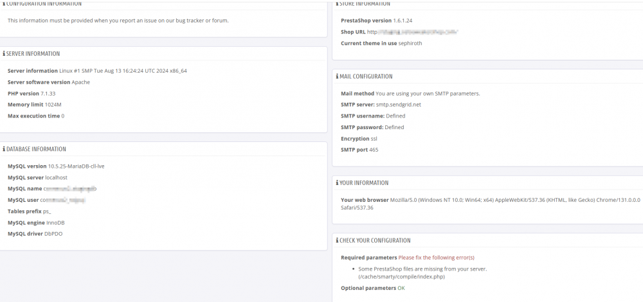Click the info icon beside Database Information
The image size is (643, 302).
point(4,149)
